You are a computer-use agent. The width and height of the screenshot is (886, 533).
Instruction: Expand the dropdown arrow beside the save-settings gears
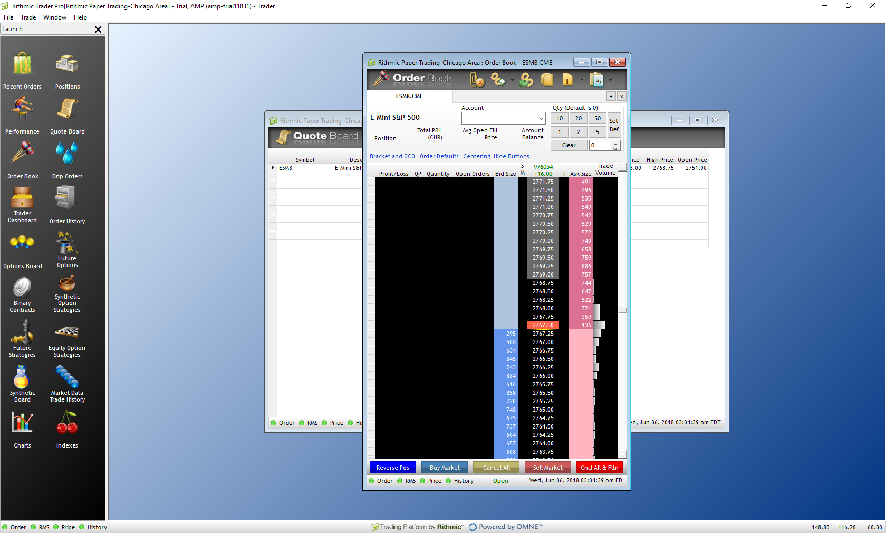[x=512, y=80]
